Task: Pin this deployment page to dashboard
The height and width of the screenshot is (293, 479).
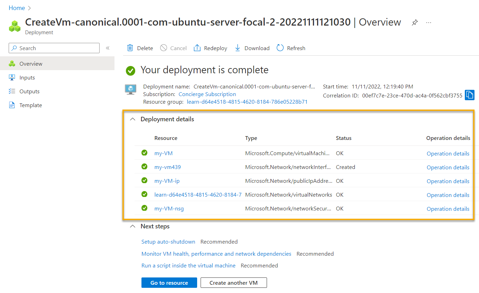Action: [415, 22]
